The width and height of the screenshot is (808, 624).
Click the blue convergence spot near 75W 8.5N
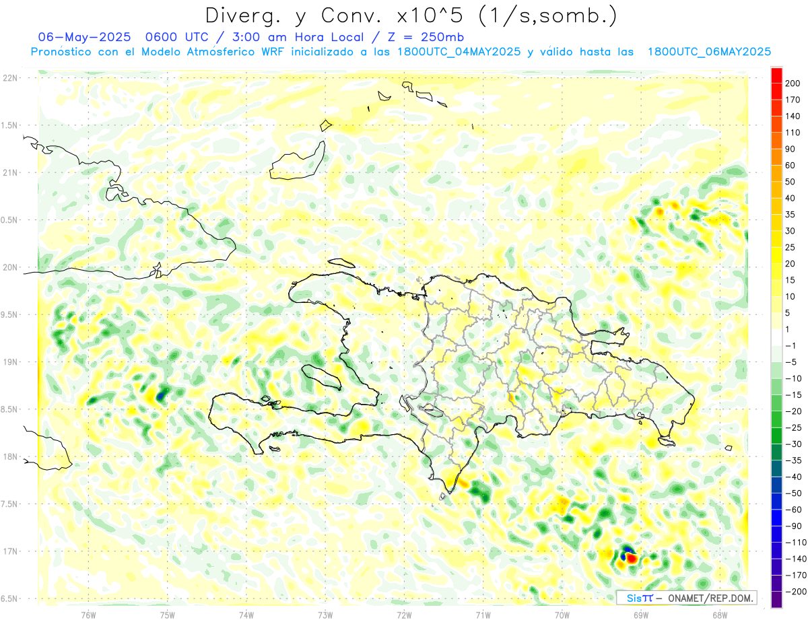(162, 394)
